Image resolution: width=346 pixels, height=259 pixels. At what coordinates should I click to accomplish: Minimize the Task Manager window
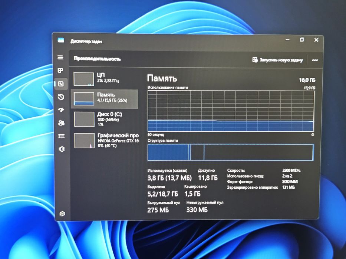(287, 40)
